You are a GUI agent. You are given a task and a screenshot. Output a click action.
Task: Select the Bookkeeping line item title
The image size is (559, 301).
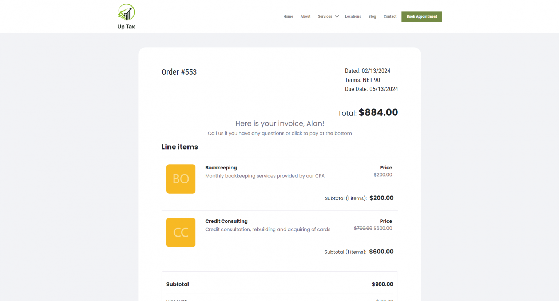pos(221,168)
